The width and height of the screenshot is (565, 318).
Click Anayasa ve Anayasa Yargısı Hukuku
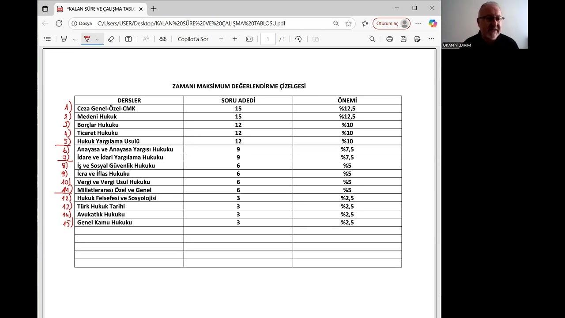[125, 149]
